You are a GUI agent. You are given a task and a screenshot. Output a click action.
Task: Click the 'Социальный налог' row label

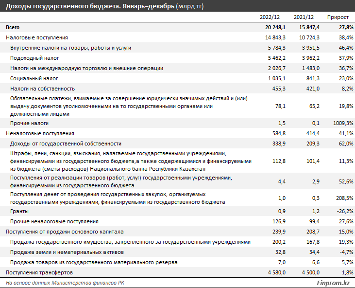(34, 78)
